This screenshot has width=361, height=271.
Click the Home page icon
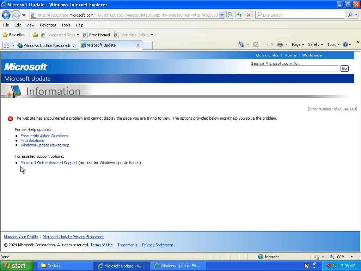coord(241,44)
